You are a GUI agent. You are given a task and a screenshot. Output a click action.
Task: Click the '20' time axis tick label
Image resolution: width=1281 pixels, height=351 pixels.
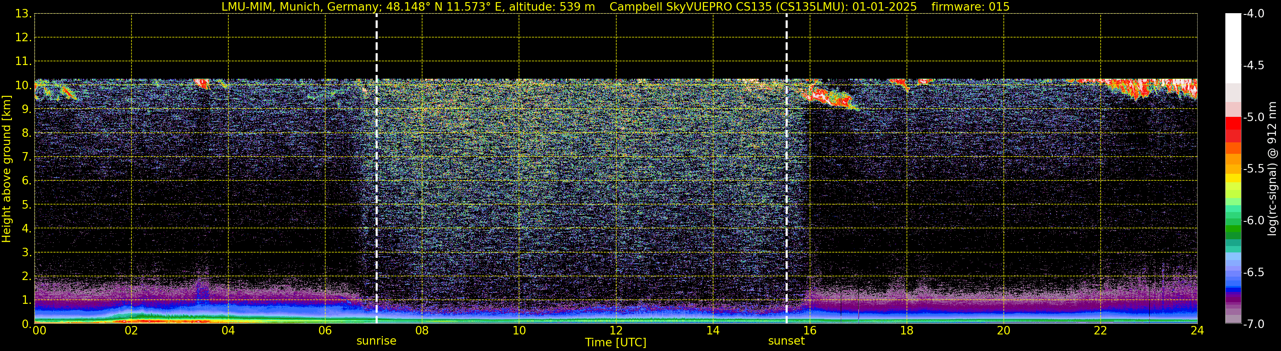1004,331
